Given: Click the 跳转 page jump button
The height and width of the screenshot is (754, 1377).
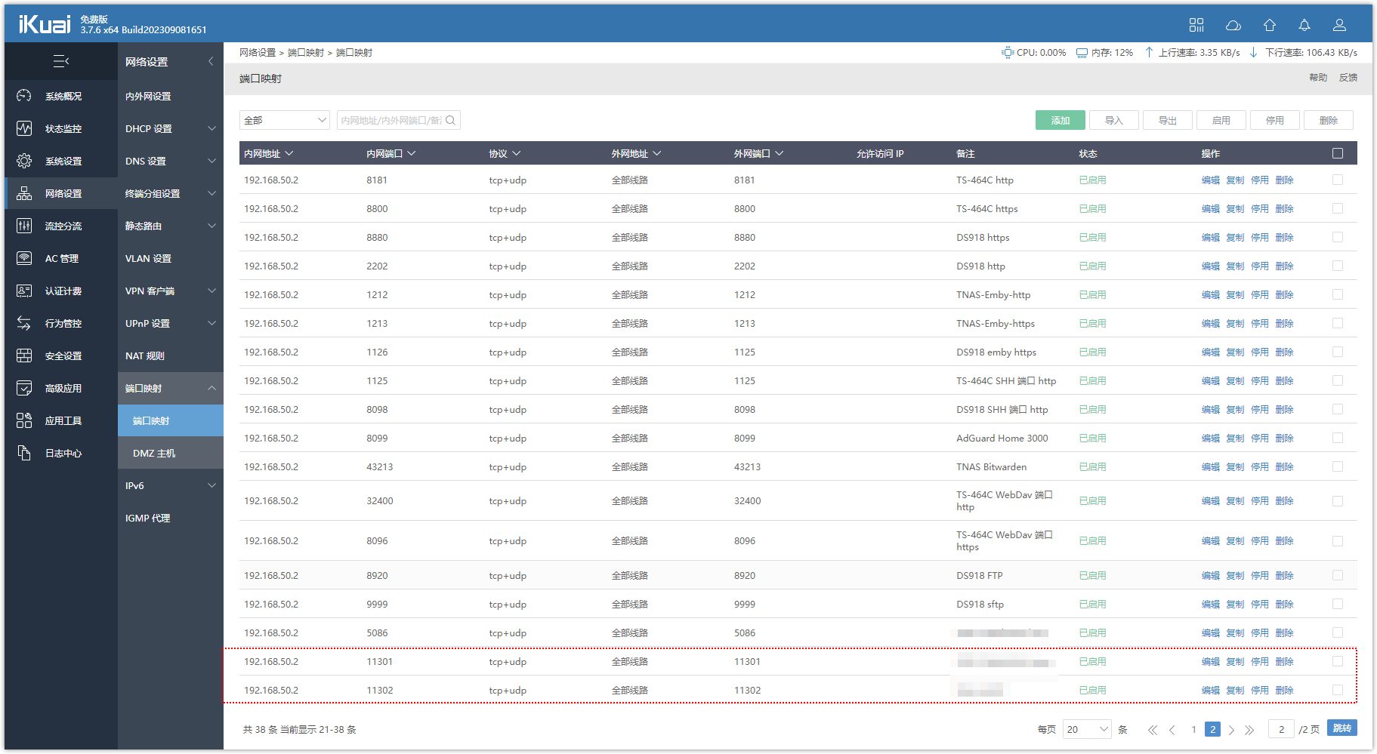Looking at the screenshot, I should tap(1342, 728).
